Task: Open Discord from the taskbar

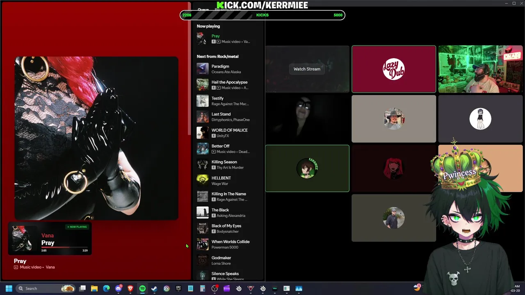Action: [119, 288]
